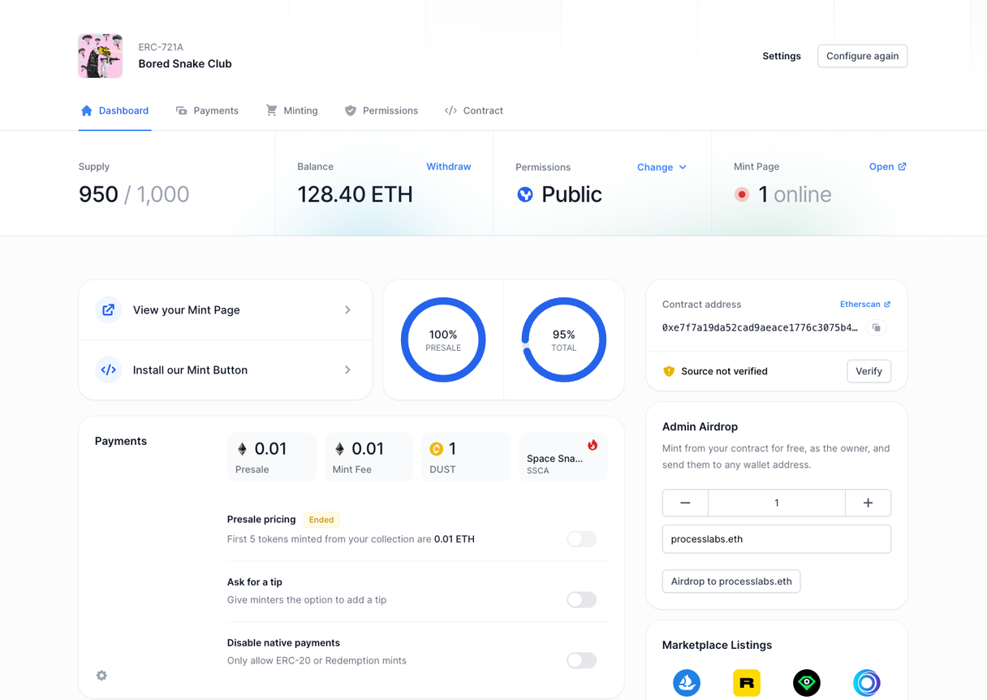Click the Withdraw balance link
The height and width of the screenshot is (700, 987).
pyautogui.click(x=448, y=166)
